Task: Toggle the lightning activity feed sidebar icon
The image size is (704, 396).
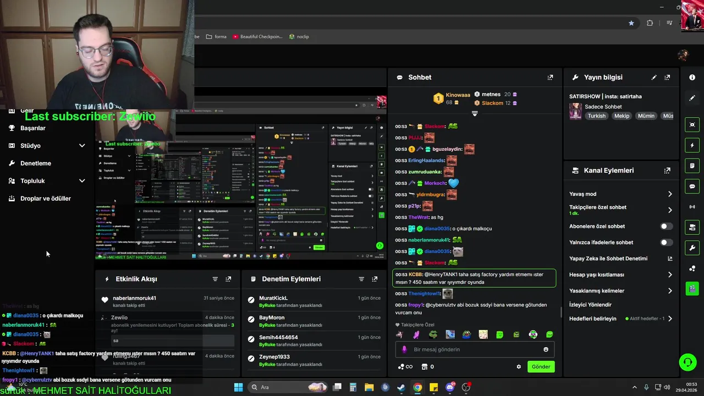Action: click(692, 145)
